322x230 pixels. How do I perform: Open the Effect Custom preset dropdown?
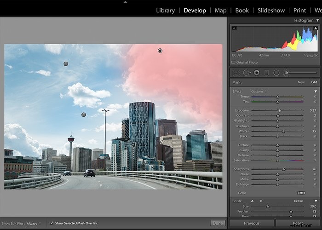click(x=259, y=92)
